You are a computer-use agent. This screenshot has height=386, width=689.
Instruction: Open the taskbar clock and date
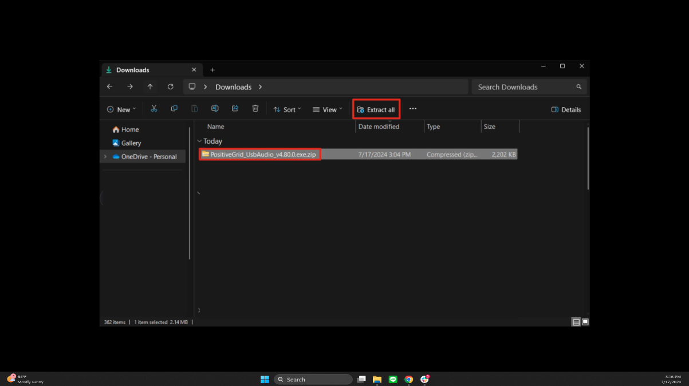pos(671,379)
